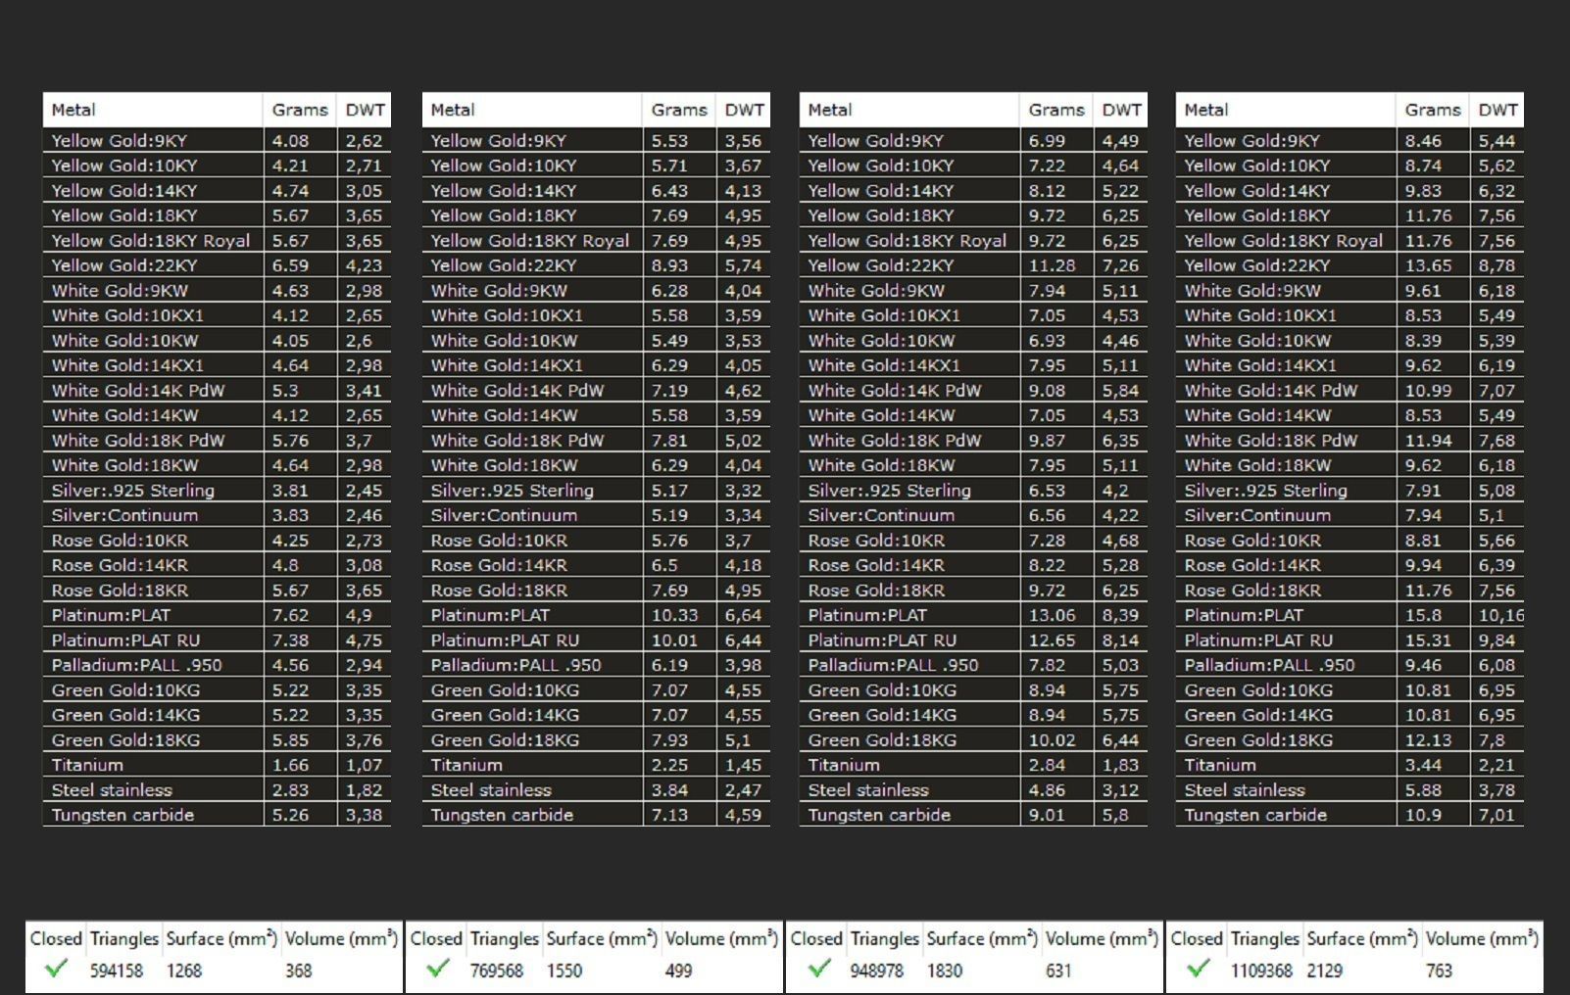Click the 769568 triangles count

tap(497, 971)
